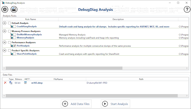Select the Memory Pressure Analyzers group label
Image resolution: width=191 pixels, height=109 pixels.
tap(26, 31)
